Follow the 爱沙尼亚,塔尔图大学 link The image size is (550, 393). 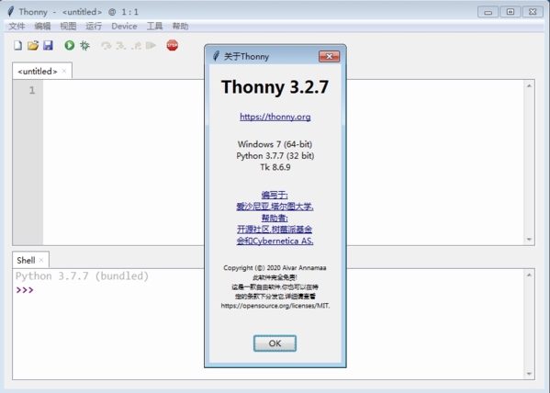(275, 207)
